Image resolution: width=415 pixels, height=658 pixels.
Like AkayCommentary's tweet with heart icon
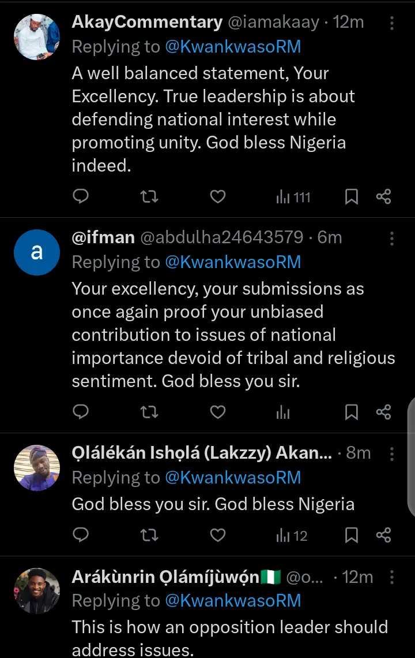(x=217, y=197)
